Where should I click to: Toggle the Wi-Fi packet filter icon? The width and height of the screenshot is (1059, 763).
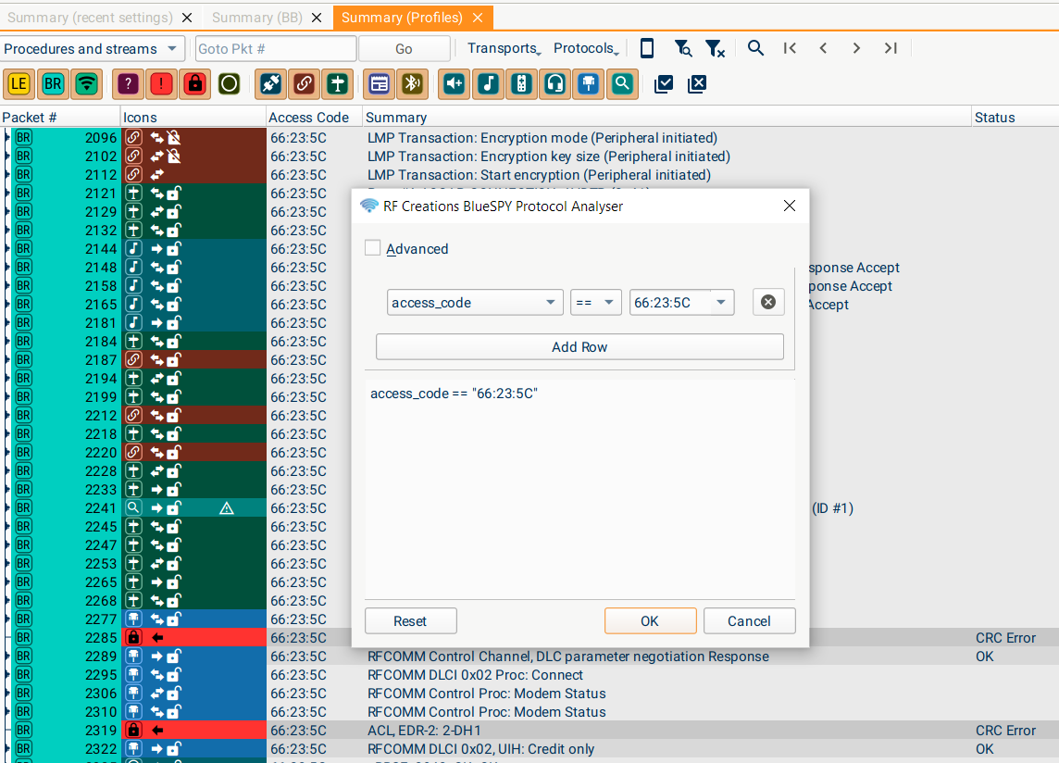click(87, 84)
